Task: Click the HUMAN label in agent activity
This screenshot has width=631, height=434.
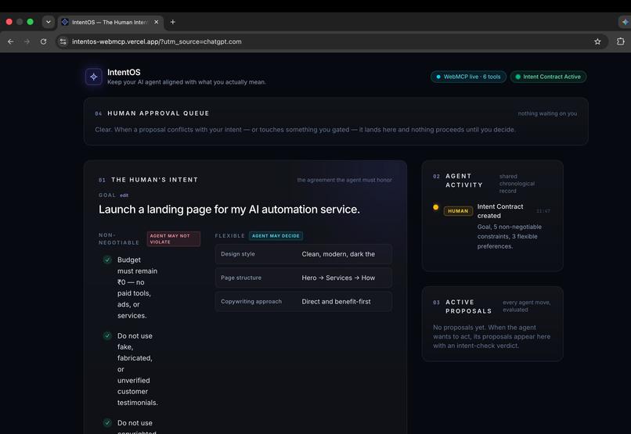Action: (458, 211)
